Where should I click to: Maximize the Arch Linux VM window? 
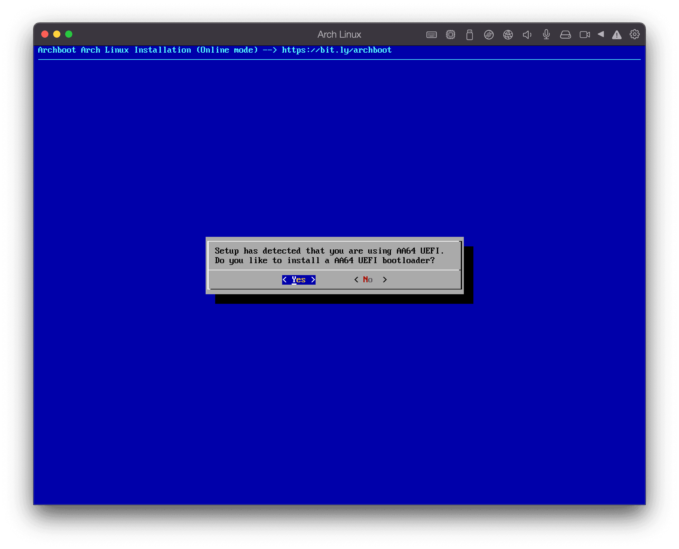[x=69, y=34]
